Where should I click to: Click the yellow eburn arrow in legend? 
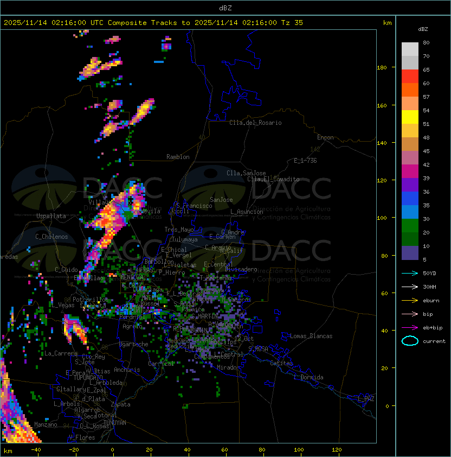(410, 301)
